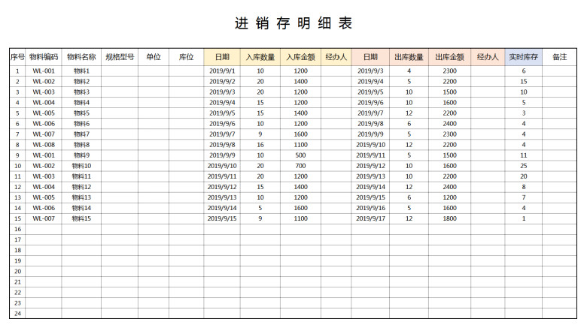Select the 物料名称 column header
Image resolution: width=587 pixels, height=328 pixels.
pyautogui.click(x=81, y=57)
